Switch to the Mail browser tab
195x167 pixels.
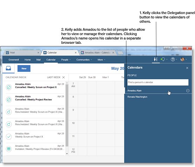pos(22,53)
